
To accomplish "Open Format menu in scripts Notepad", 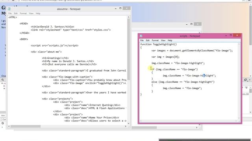I will coord(155,40).
